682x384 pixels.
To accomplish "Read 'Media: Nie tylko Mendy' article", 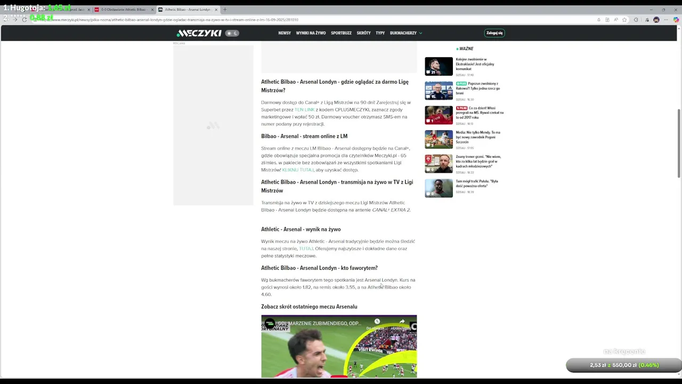I will click(x=478, y=137).
